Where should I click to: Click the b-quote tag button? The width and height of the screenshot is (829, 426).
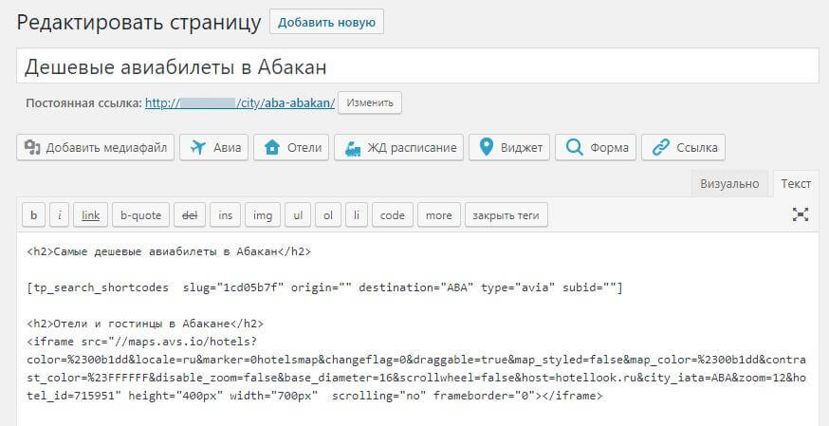coord(139,215)
